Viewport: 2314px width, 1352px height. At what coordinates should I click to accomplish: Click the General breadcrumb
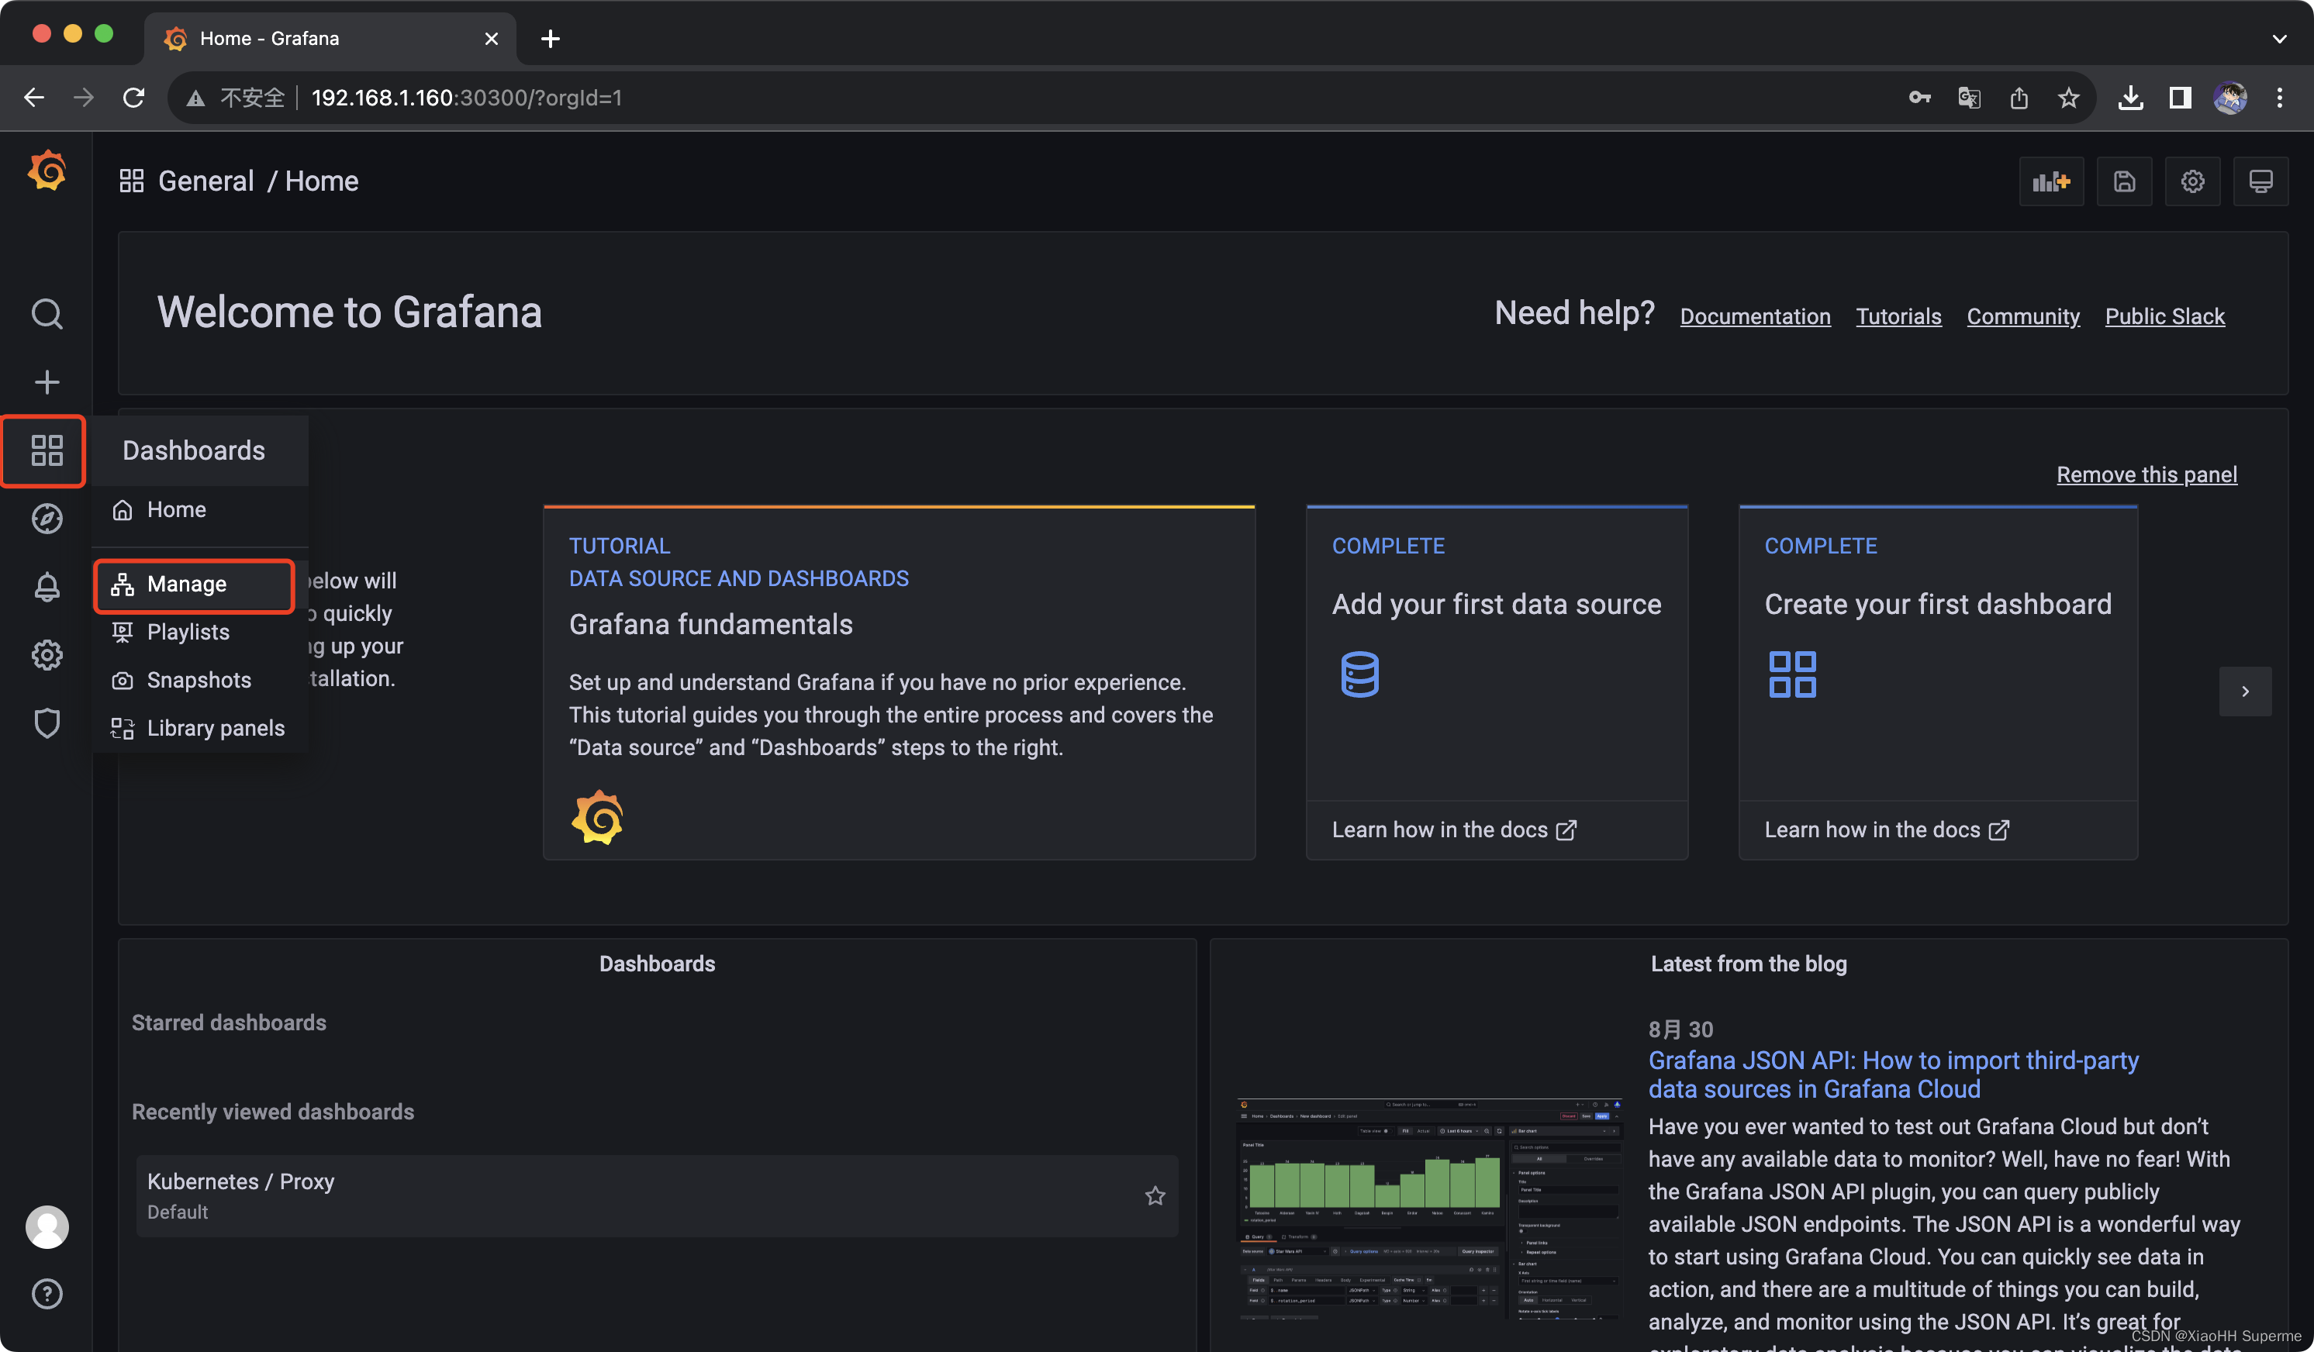click(205, 181)
